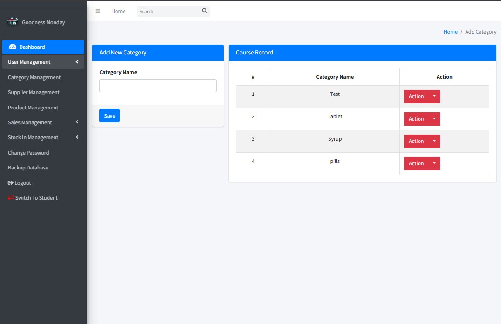Click row number 1 cell
This screenshot has height=324, width=501.
[x=253, y=96]
